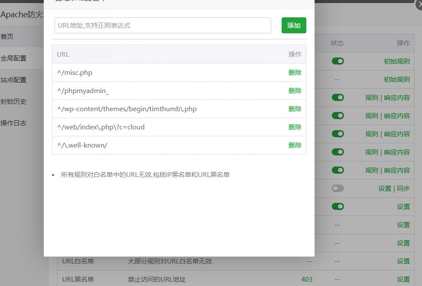Click 设置 link next to 同步
Screen dimensions: 422x286
385,188
